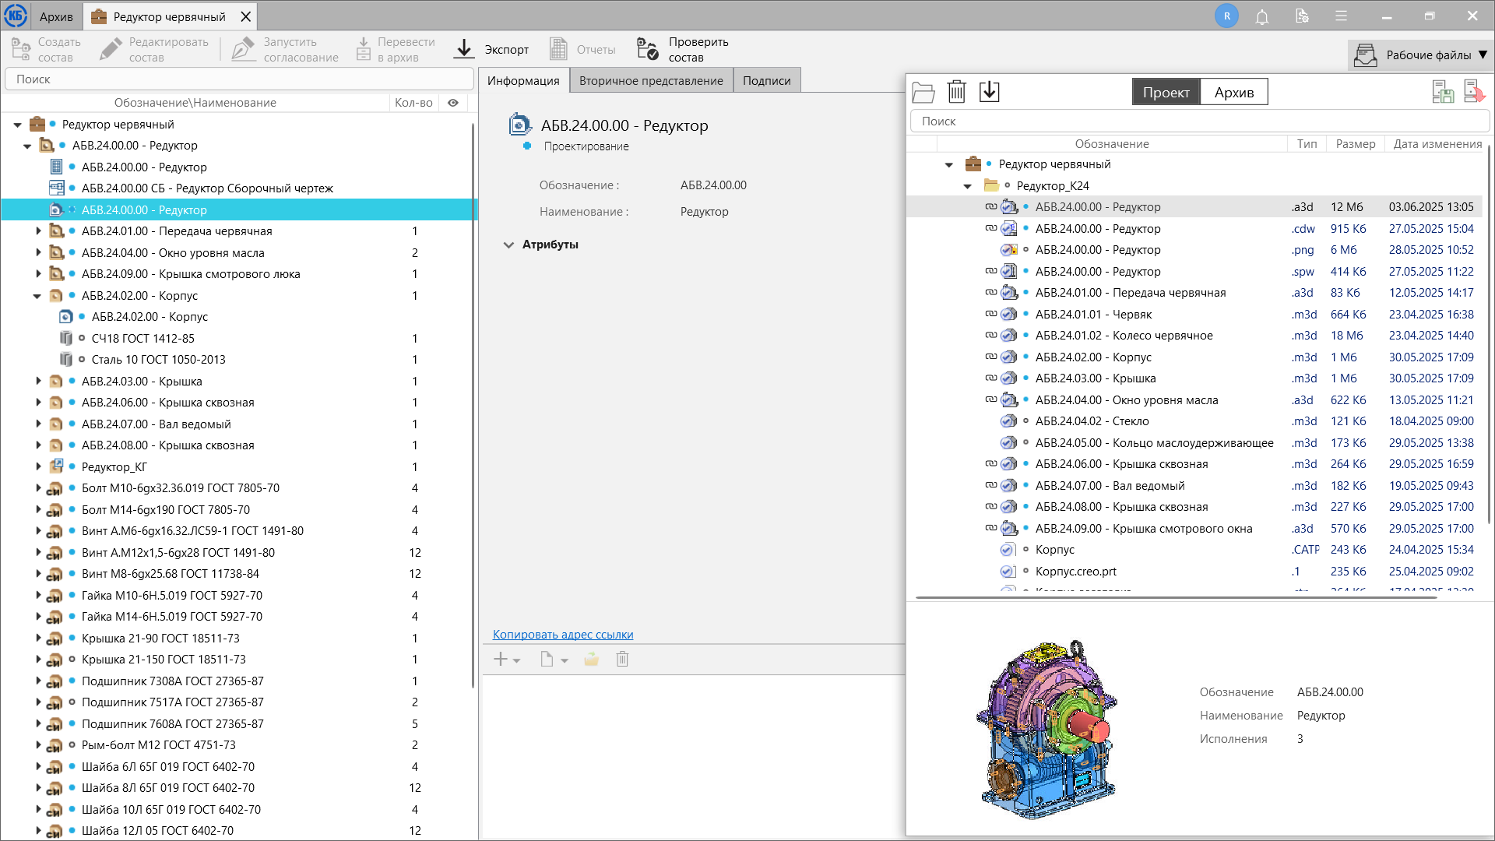The height and width of the screenshot is (841, 1495).
Task: Collapse the Атрибуты section
Action: click(x=508, y=245)
